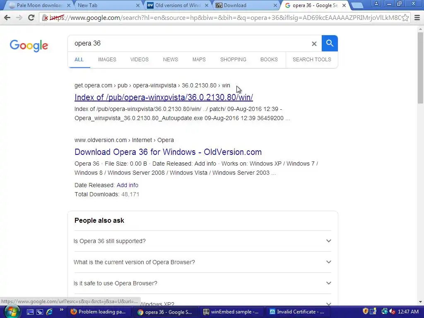
Task: Click the grayed forward navigation arrow
Action: point(19,18)
